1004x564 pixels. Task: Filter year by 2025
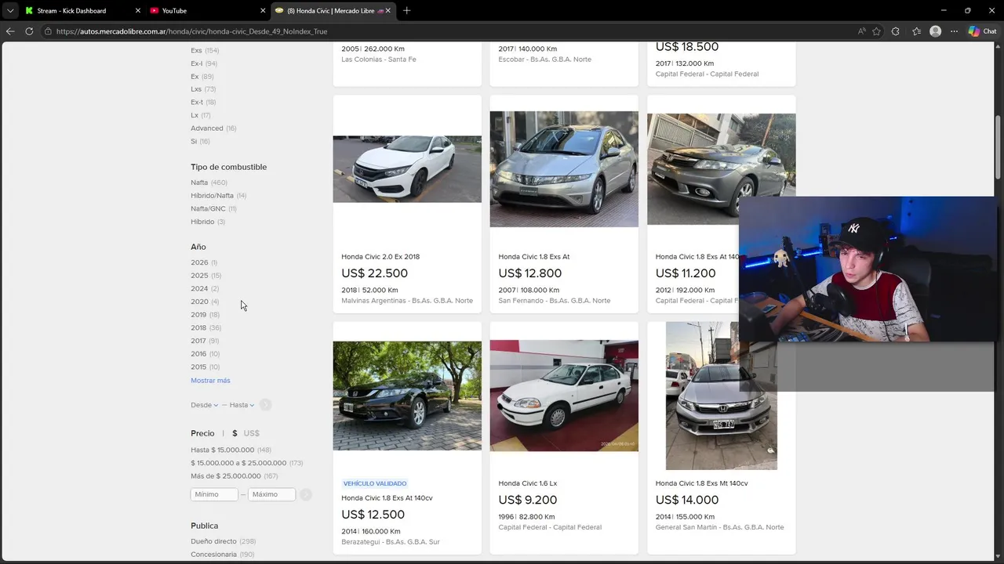tap(206, 276)
